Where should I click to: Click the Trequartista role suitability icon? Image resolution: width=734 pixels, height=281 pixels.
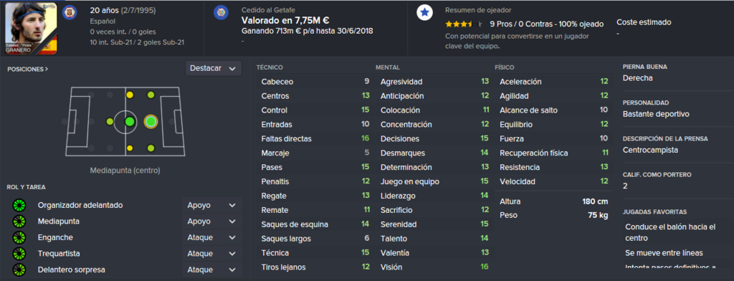(19, 253)
